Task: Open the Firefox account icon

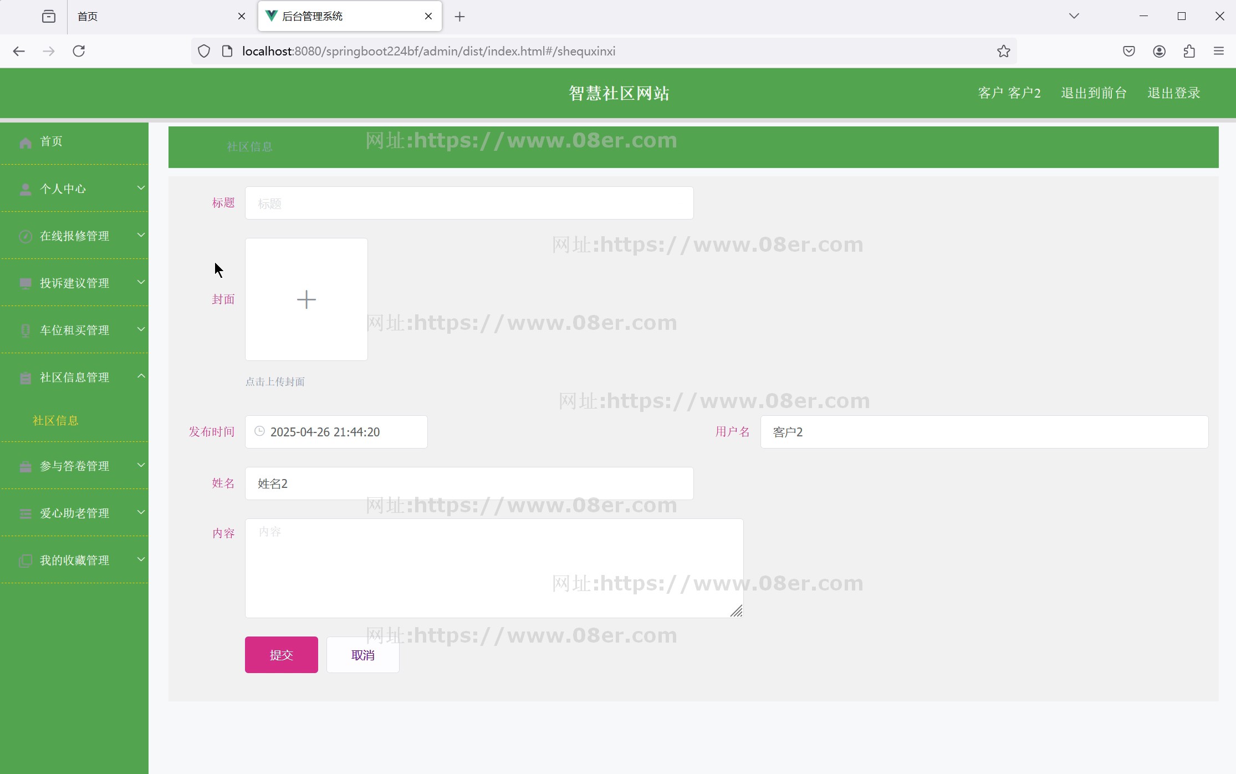Action: [1159, 51]
